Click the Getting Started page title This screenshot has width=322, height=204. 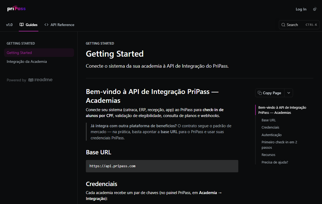tap(115, 54)
